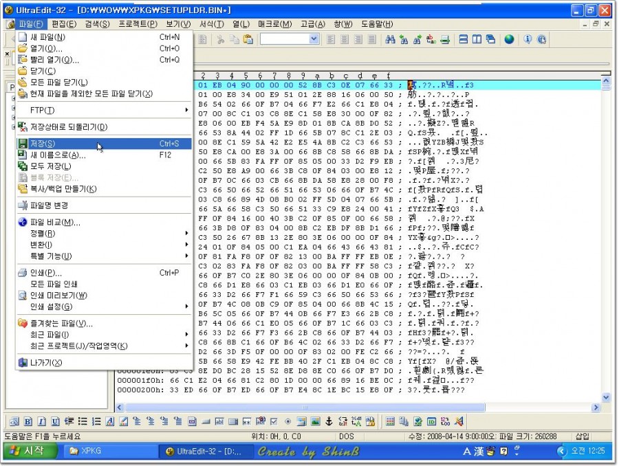Select 인쇄(P)... print entry
This screenshot has height=466, width=619.
tap(105, 273)
